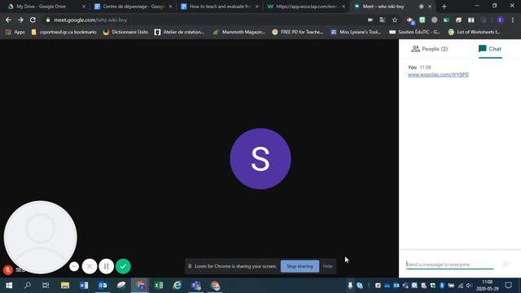The width and height of the screenshot is (521, 293).
Task: Open the www.wooclap.com link in chat
Action: point(438,75)
